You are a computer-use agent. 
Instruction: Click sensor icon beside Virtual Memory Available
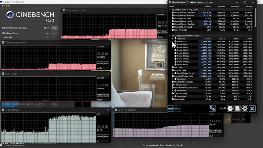[x=173, y=15]
